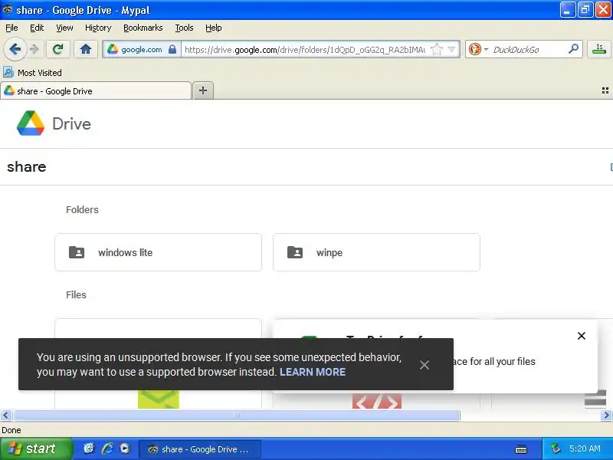Open the Help menu
The width and height of the screenshot is (613, 460).
click(x=214, y=28)
